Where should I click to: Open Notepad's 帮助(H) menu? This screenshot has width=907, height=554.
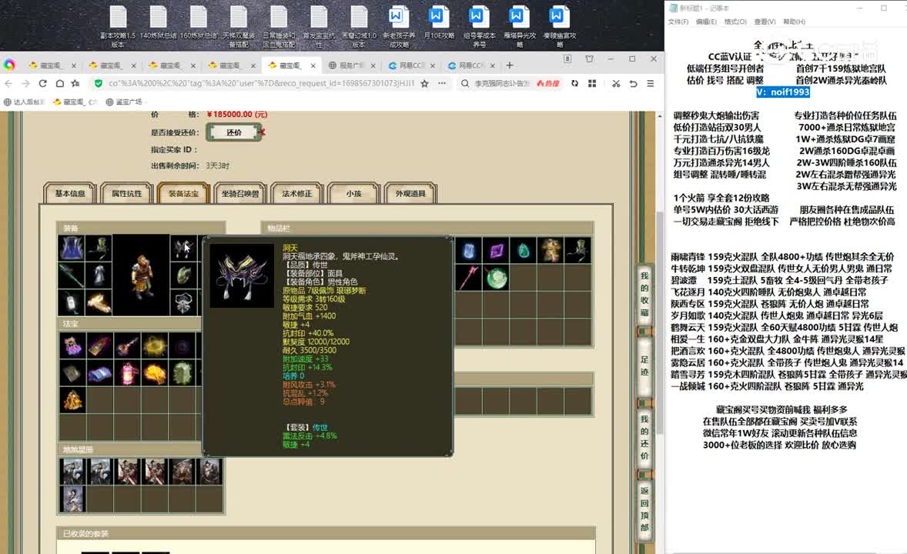tap(794, 22)
